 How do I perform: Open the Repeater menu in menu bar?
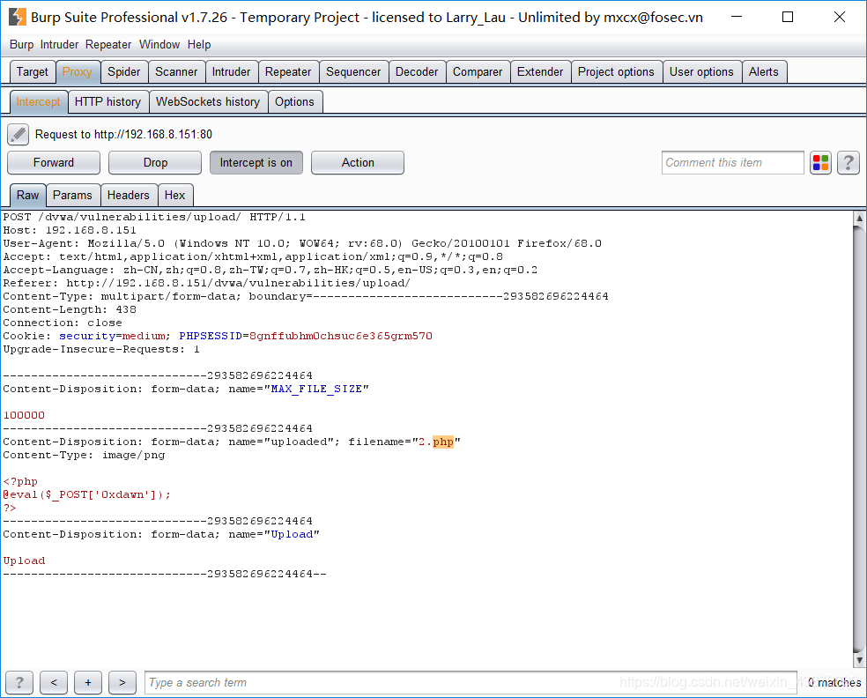pyautogui.click(x=108, y=45)
